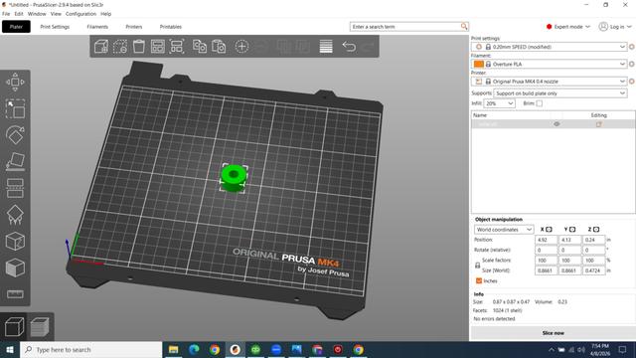Click the search magnifier icon
636x358 pixels.
(464, 27)
